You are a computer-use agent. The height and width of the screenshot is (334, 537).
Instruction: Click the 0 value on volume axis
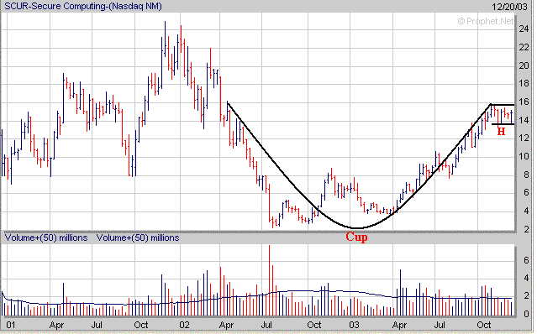coord(526,314)
